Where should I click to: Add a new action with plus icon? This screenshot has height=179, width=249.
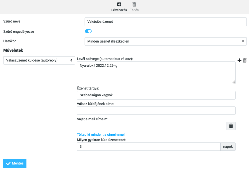(239, 60)
